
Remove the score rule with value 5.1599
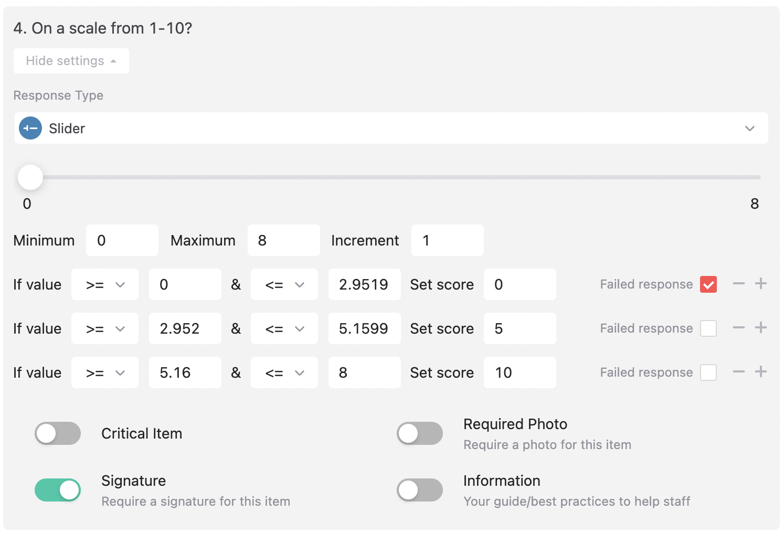pyautogui.click(x=739, y=328)
